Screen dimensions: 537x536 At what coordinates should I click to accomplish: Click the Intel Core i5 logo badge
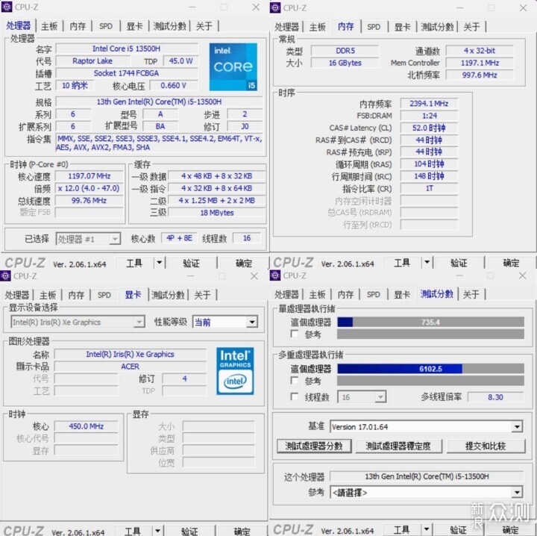coord(233,67)
